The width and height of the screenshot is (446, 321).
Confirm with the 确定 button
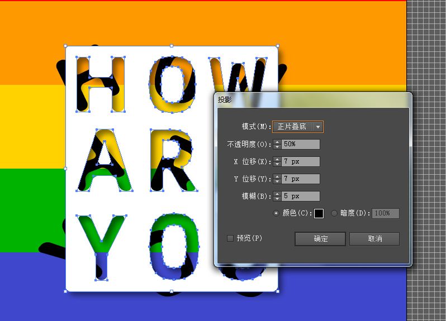(x=321, y=239)
